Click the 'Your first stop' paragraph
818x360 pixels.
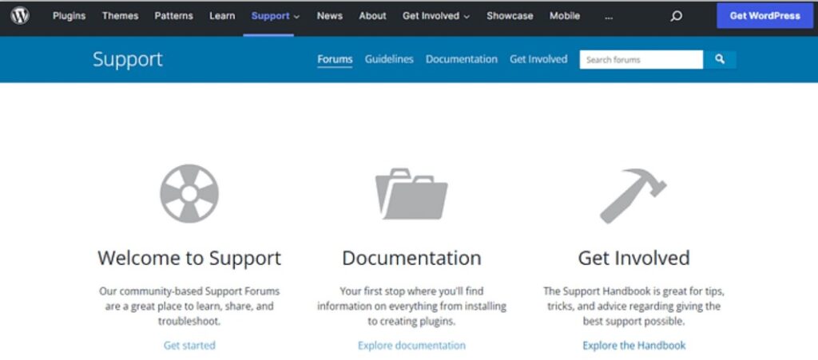coord(411,307)
